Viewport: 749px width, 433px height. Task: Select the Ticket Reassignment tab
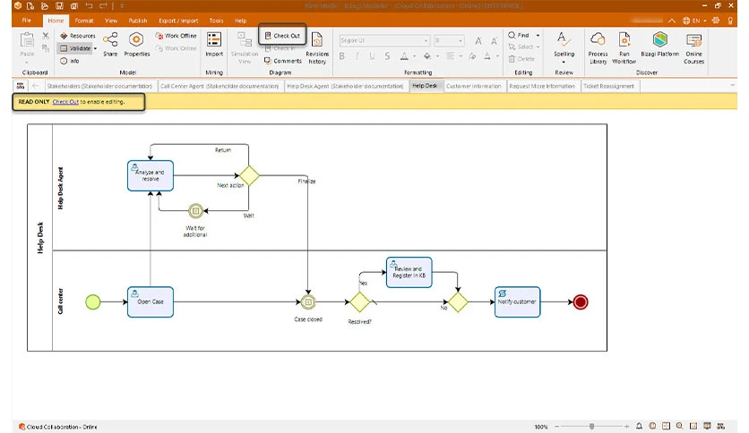click(x=608, y=86)
